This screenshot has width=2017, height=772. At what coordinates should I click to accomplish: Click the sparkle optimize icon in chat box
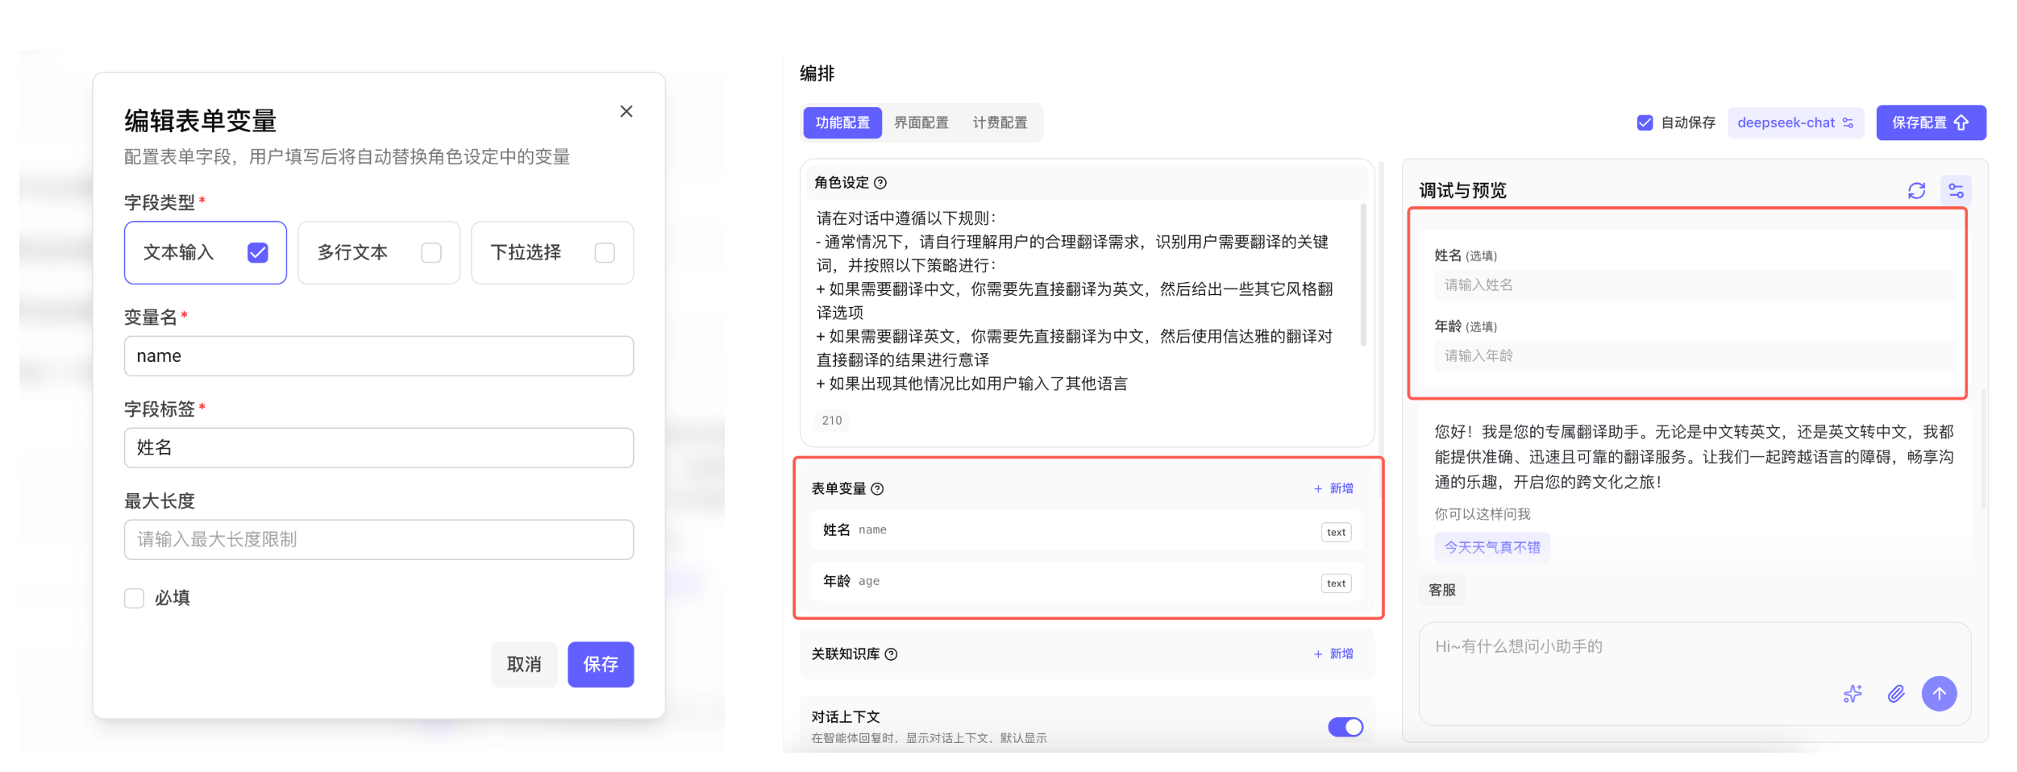(x=1853, y=694)
